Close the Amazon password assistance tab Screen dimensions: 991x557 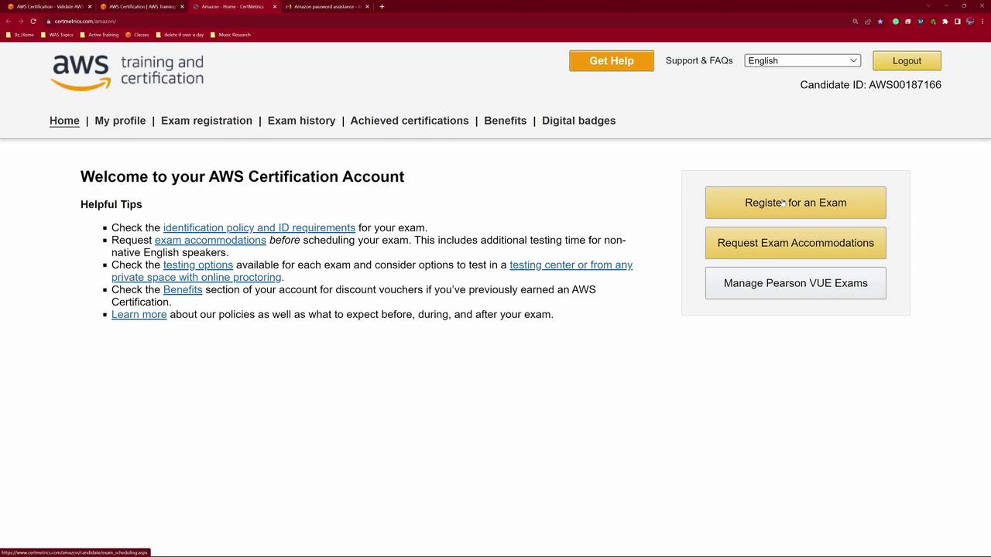pos(367,6)
